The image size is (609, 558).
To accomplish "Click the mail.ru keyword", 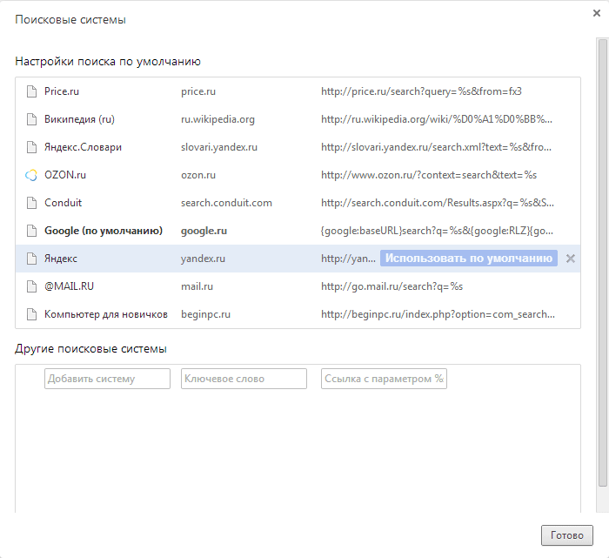I will click(x=197, y=286).
